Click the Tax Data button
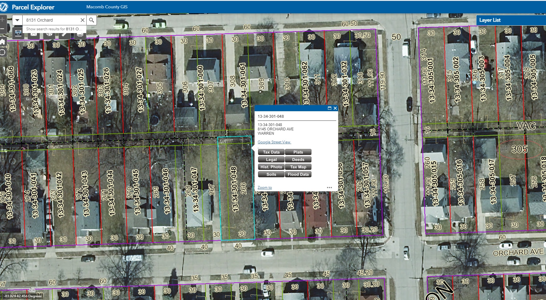This screenshot has width=546, height=300. (x=271, y=152)
